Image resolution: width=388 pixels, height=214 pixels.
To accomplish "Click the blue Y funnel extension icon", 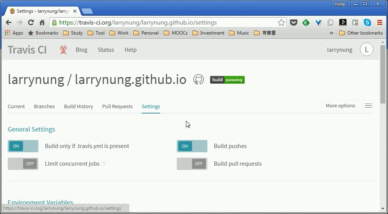I will [318, 23].
